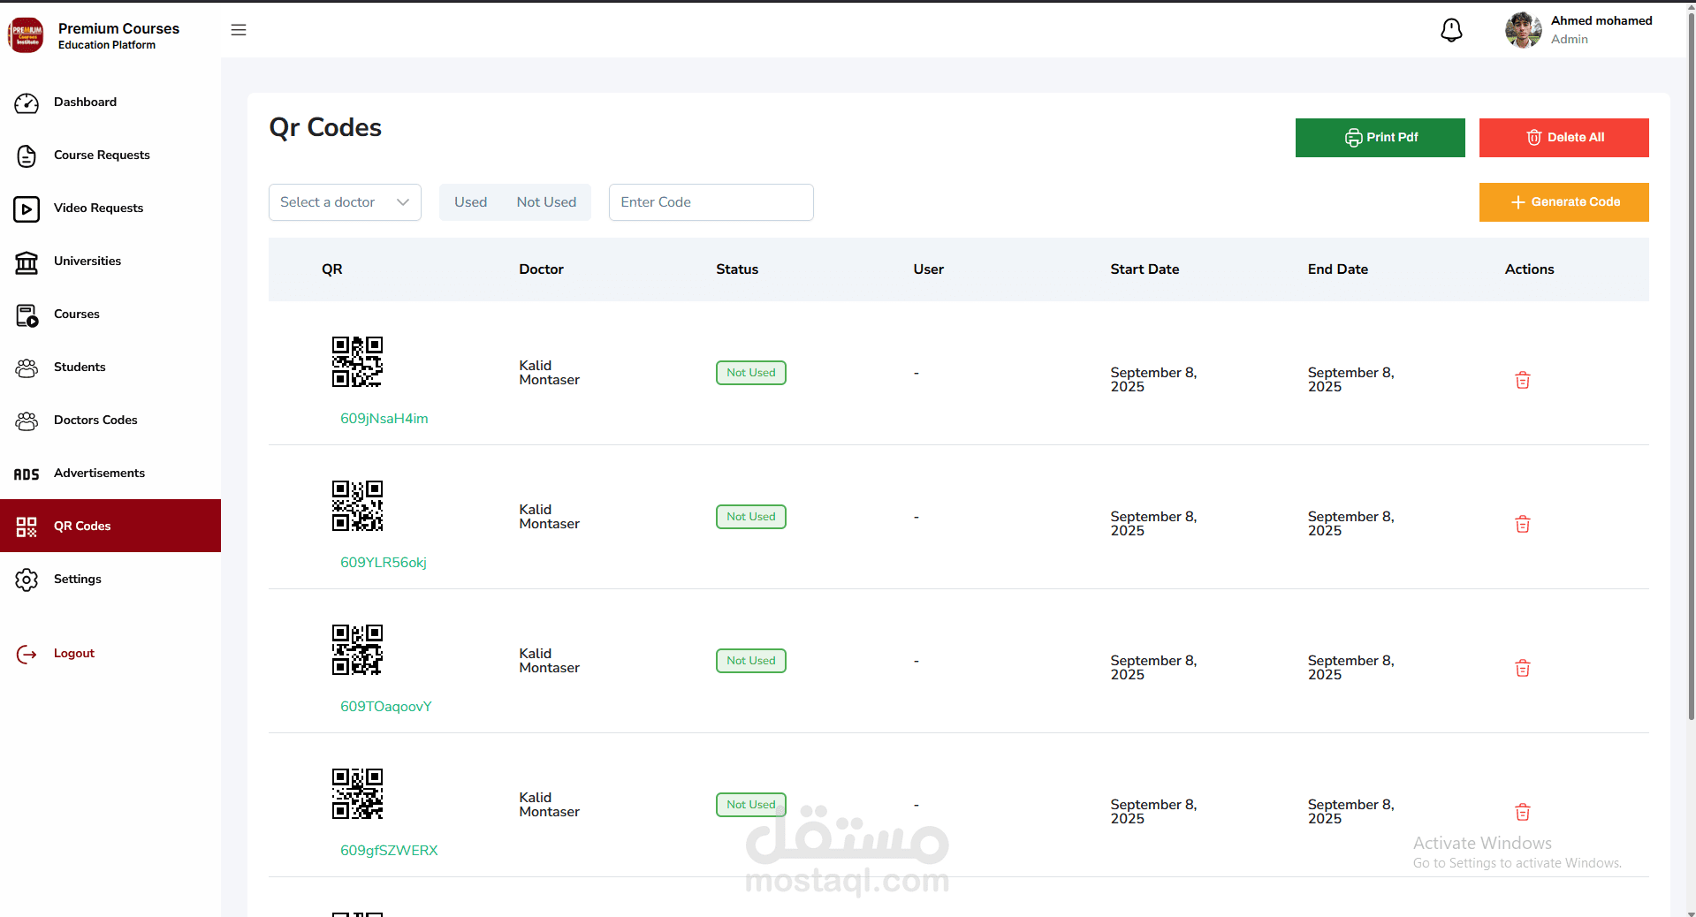Viewport: 1696px width, 917px height.
Task: Click the Universities building icon
Action: [x=27, y=262]
